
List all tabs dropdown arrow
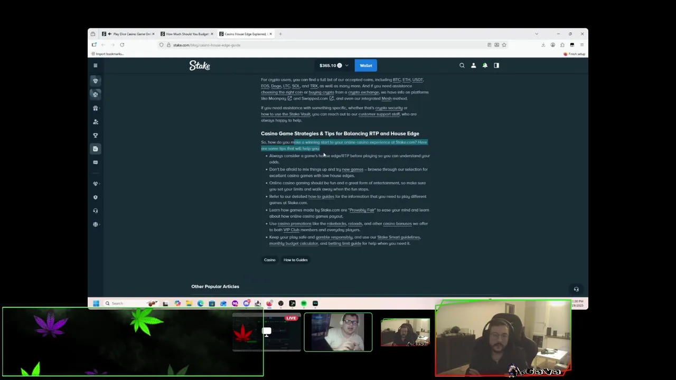(537, 34)
